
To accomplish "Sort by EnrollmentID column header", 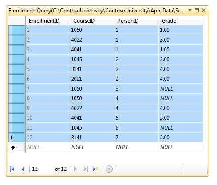I will tap(47, 21).
